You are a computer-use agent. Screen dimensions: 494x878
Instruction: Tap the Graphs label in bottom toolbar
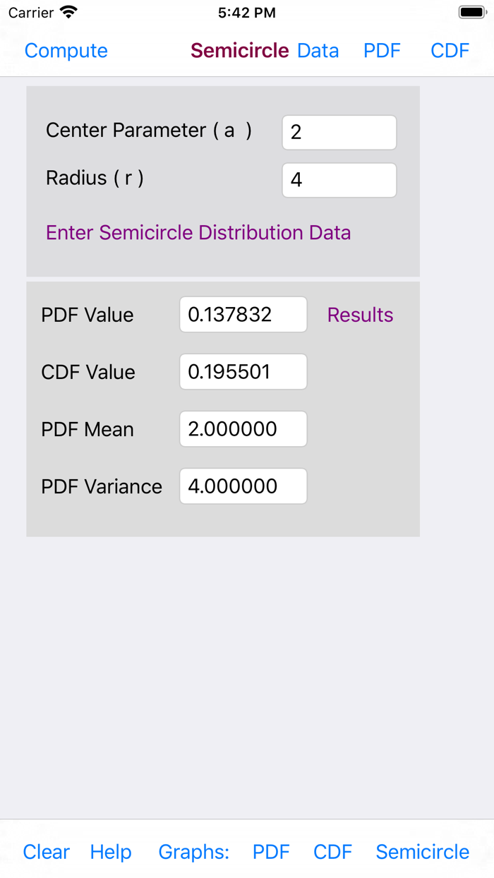[193, 852]
